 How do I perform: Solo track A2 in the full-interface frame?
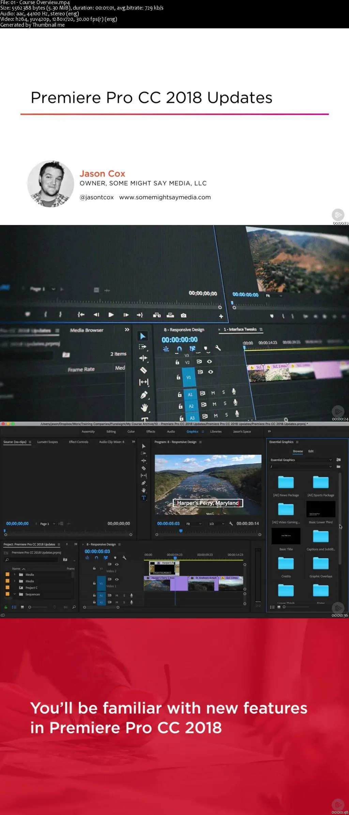124,602
